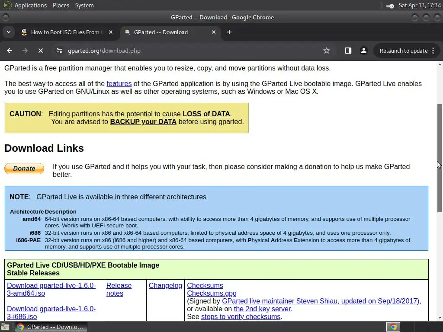Click the Stable Releases heading text
Screen dimensions: 443x332
click(x=33, y=273)
